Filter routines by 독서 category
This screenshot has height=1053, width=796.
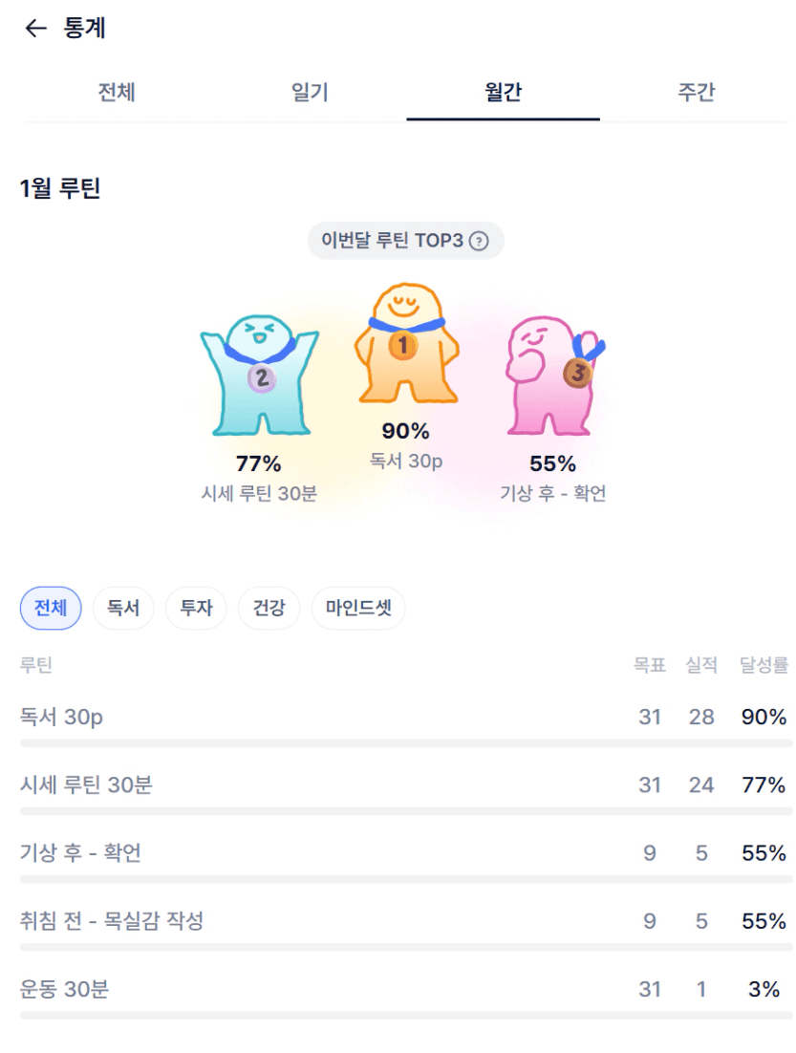coord(123,608)
